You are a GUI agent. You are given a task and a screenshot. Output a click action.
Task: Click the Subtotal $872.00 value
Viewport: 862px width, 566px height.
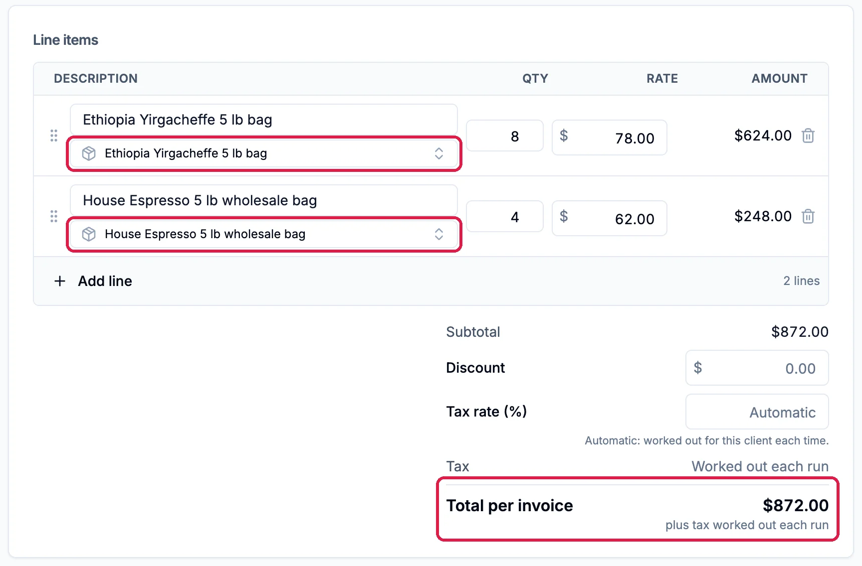click(800, 332)
